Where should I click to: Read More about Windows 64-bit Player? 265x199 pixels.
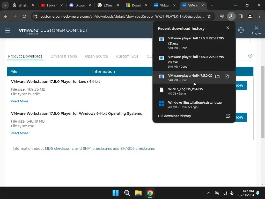[x=19, y=133]
